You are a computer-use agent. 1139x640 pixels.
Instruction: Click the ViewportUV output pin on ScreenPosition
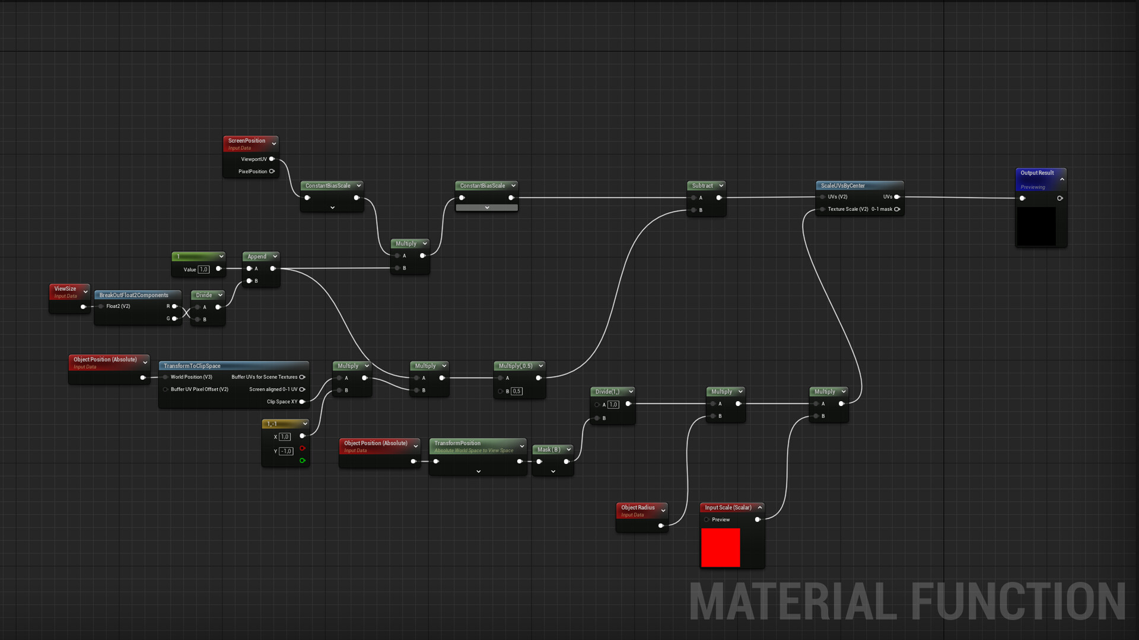[x=272, y=159]
